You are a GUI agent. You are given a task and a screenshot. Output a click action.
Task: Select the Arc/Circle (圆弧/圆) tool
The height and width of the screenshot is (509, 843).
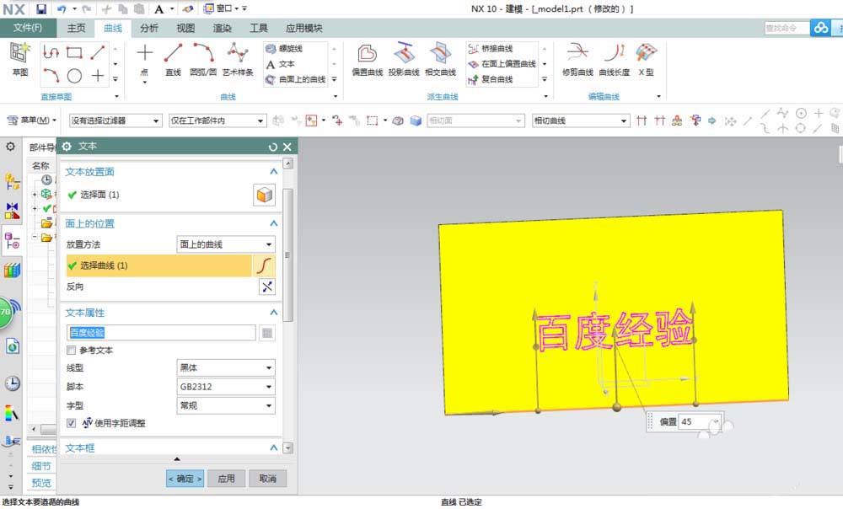(203, 60)
